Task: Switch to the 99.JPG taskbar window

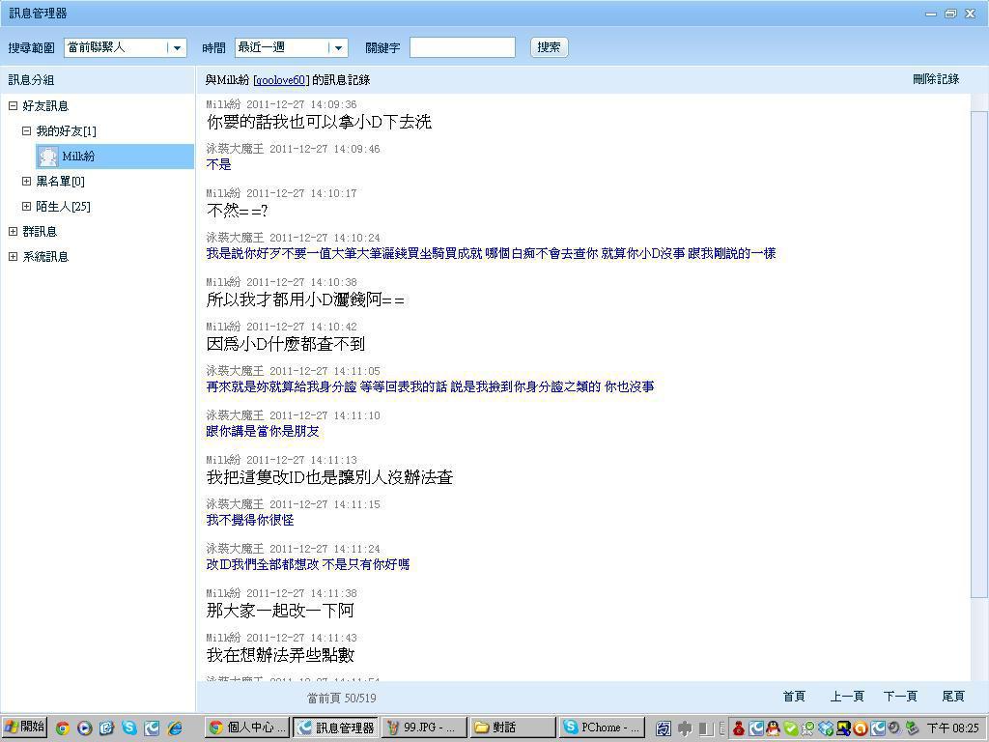Action: click(425, 728)
